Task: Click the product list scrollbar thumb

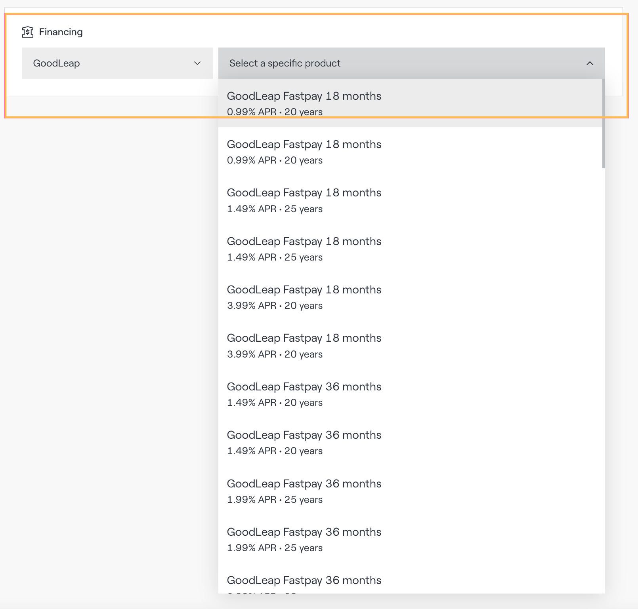Action: (604, 124)
